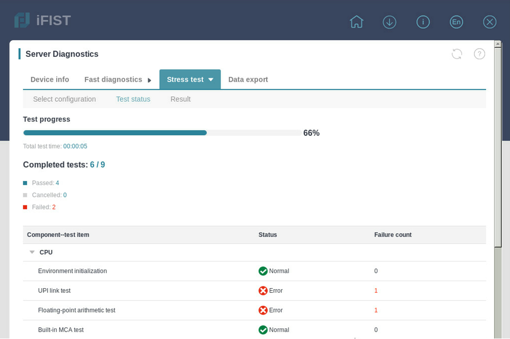510x339 pixels.
Task: Select the Environment initialization row label
Action: pyautogui.click(x=73, y=271)
